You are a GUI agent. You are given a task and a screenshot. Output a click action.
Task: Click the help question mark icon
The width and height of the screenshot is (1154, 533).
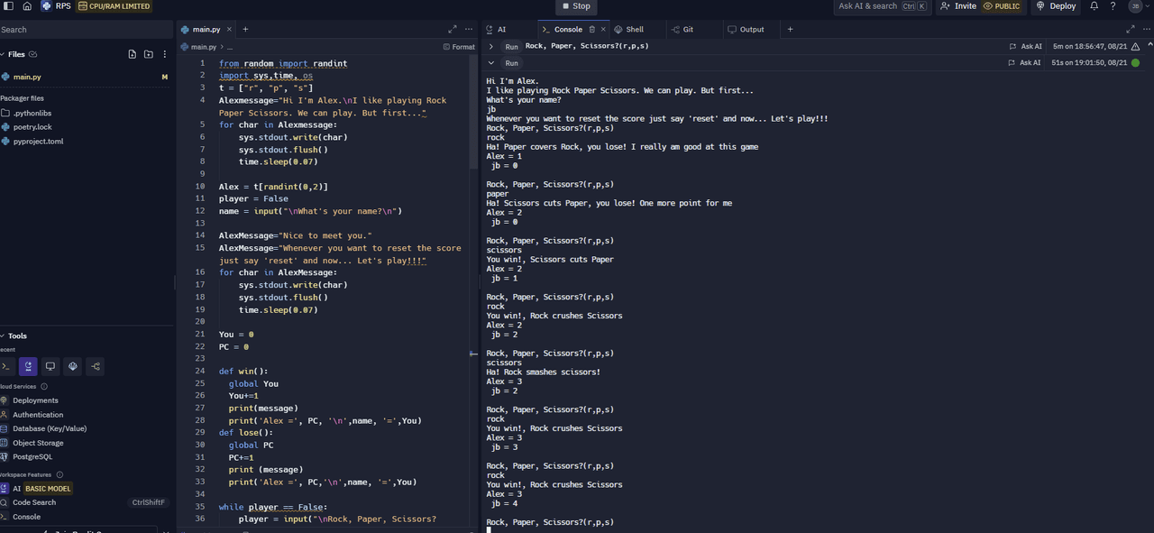[1113, 6]
